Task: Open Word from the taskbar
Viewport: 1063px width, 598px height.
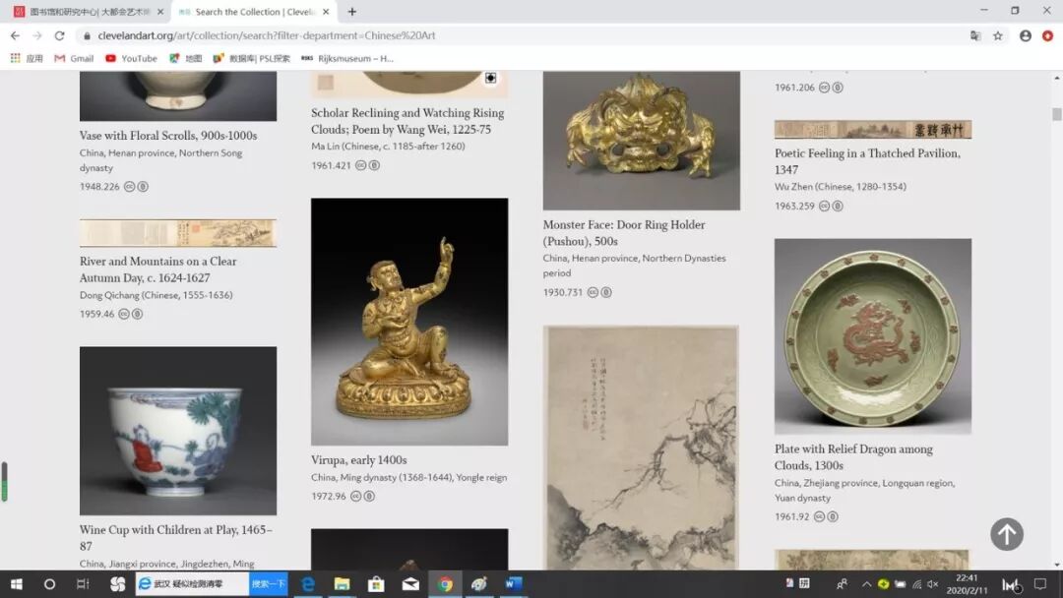Action: (513, 584)
